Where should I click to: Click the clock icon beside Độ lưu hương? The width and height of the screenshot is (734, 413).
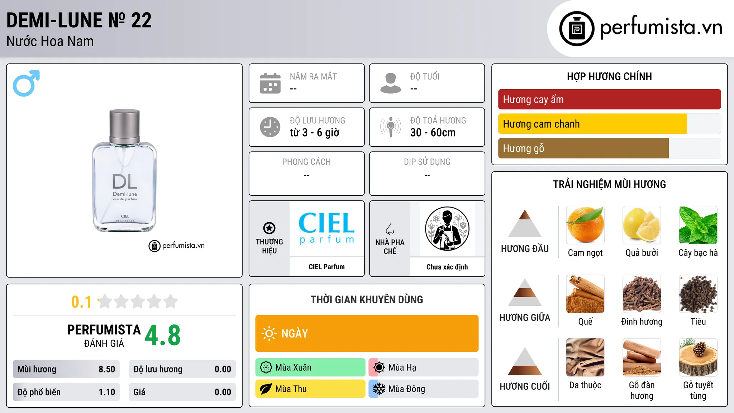[x=270, y=127]
